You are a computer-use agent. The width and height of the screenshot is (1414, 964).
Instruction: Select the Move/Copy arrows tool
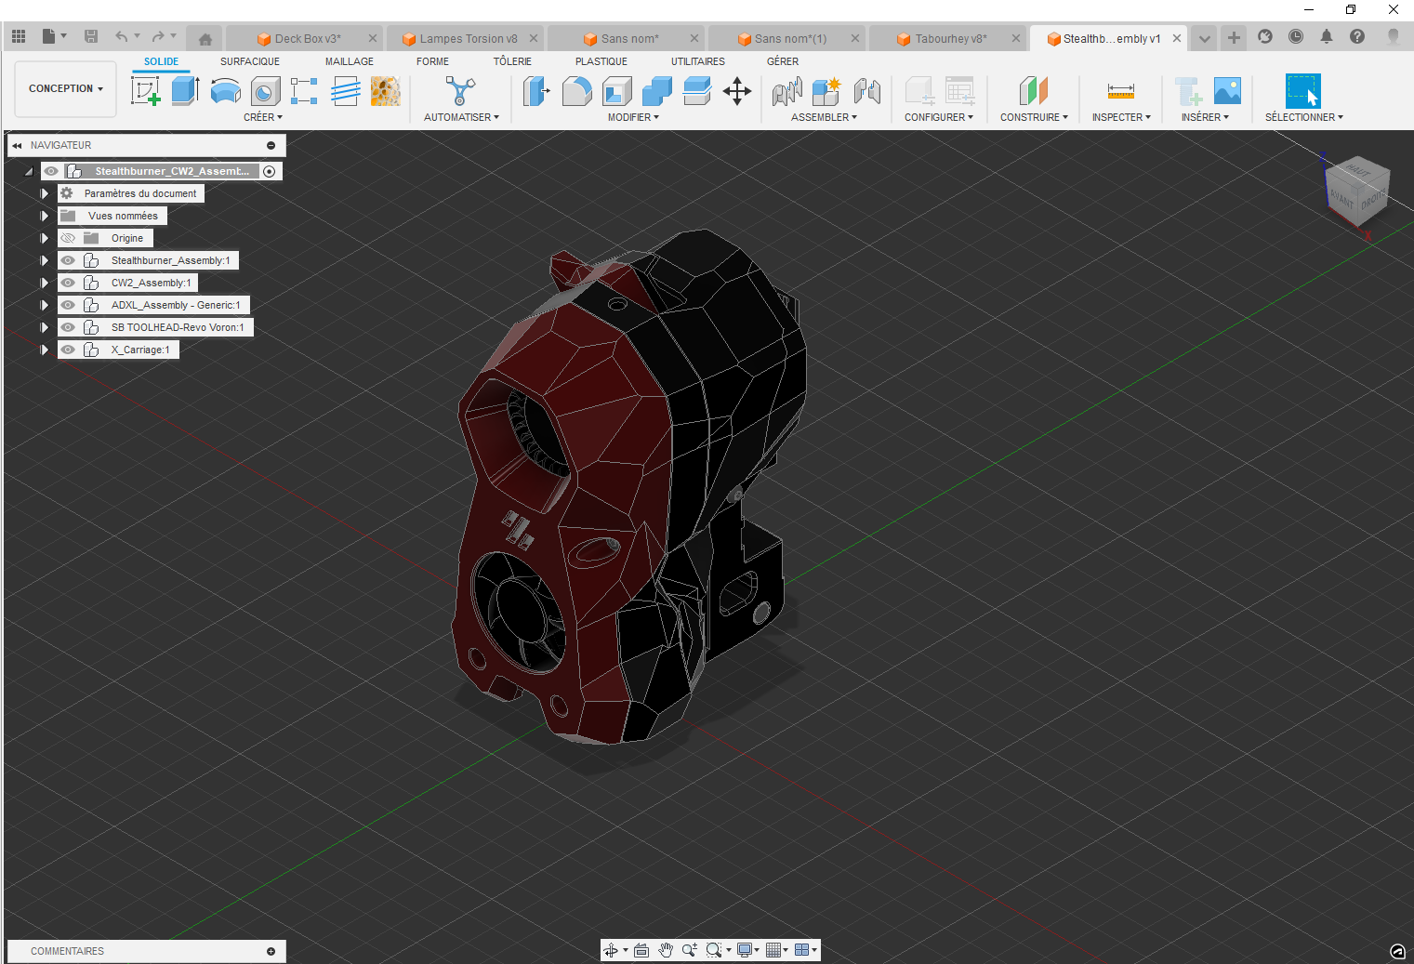click(737, 91)
